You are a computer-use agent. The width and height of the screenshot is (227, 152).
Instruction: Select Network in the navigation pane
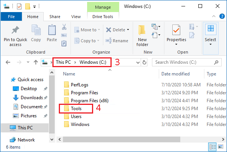(22, 140)
